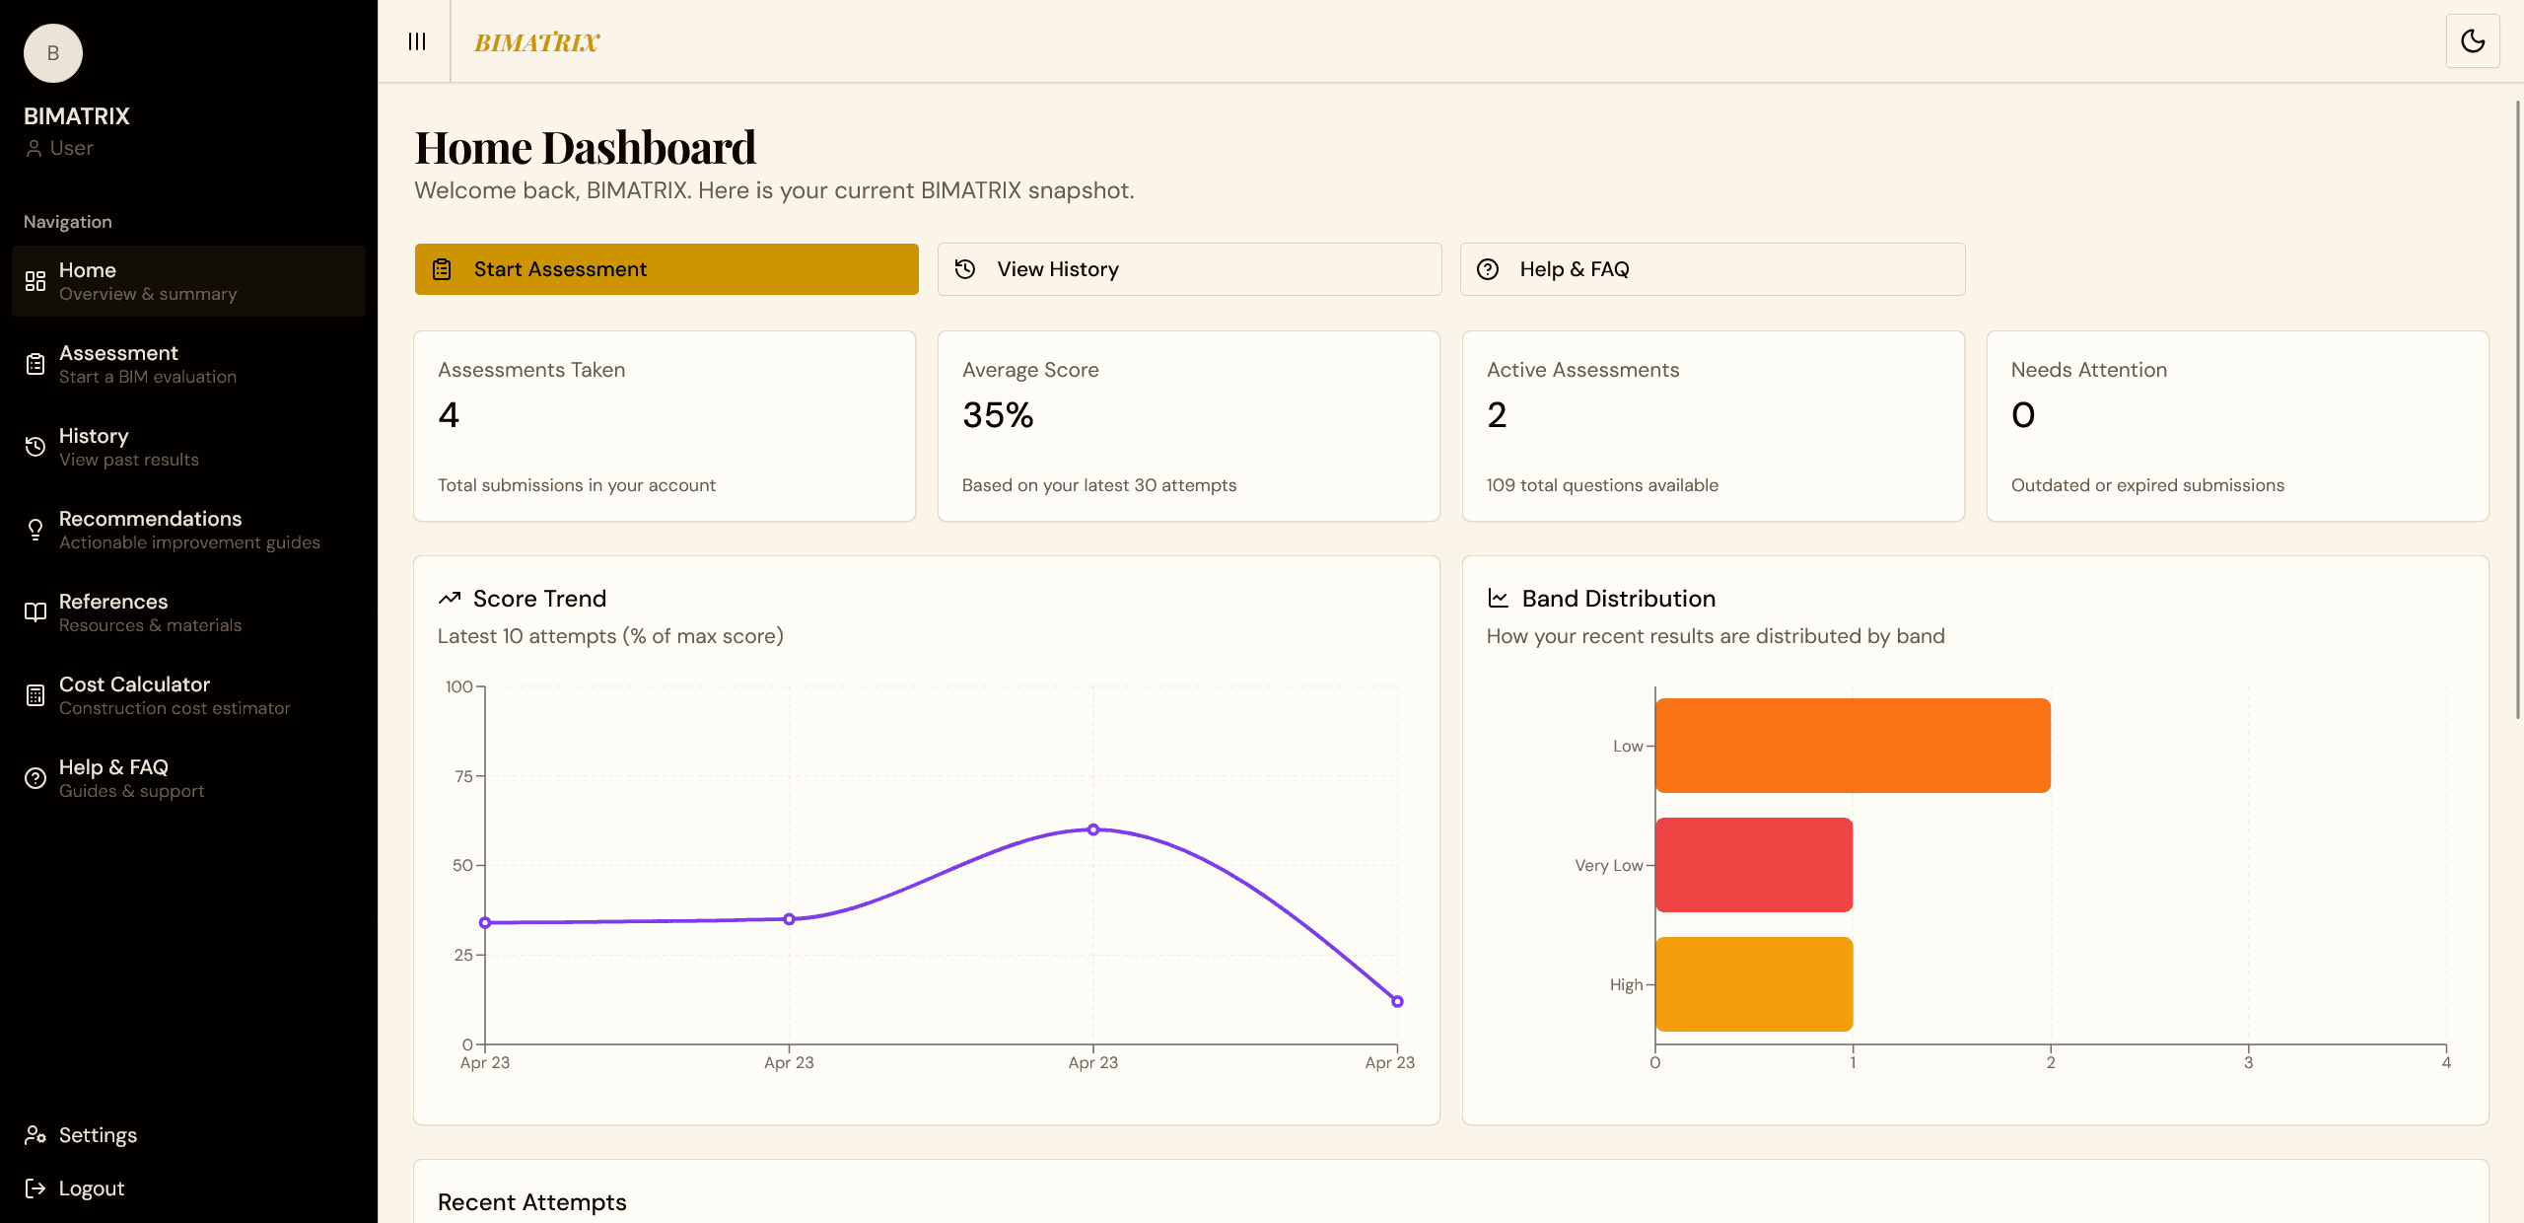Click the BIMATRIX logo in the header
This screenshot has height=1223, width=2524.
pyautogui.click(x=537, y=41)
